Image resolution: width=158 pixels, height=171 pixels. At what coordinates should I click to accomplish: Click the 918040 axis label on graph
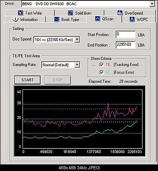click(x=70, y=152)
